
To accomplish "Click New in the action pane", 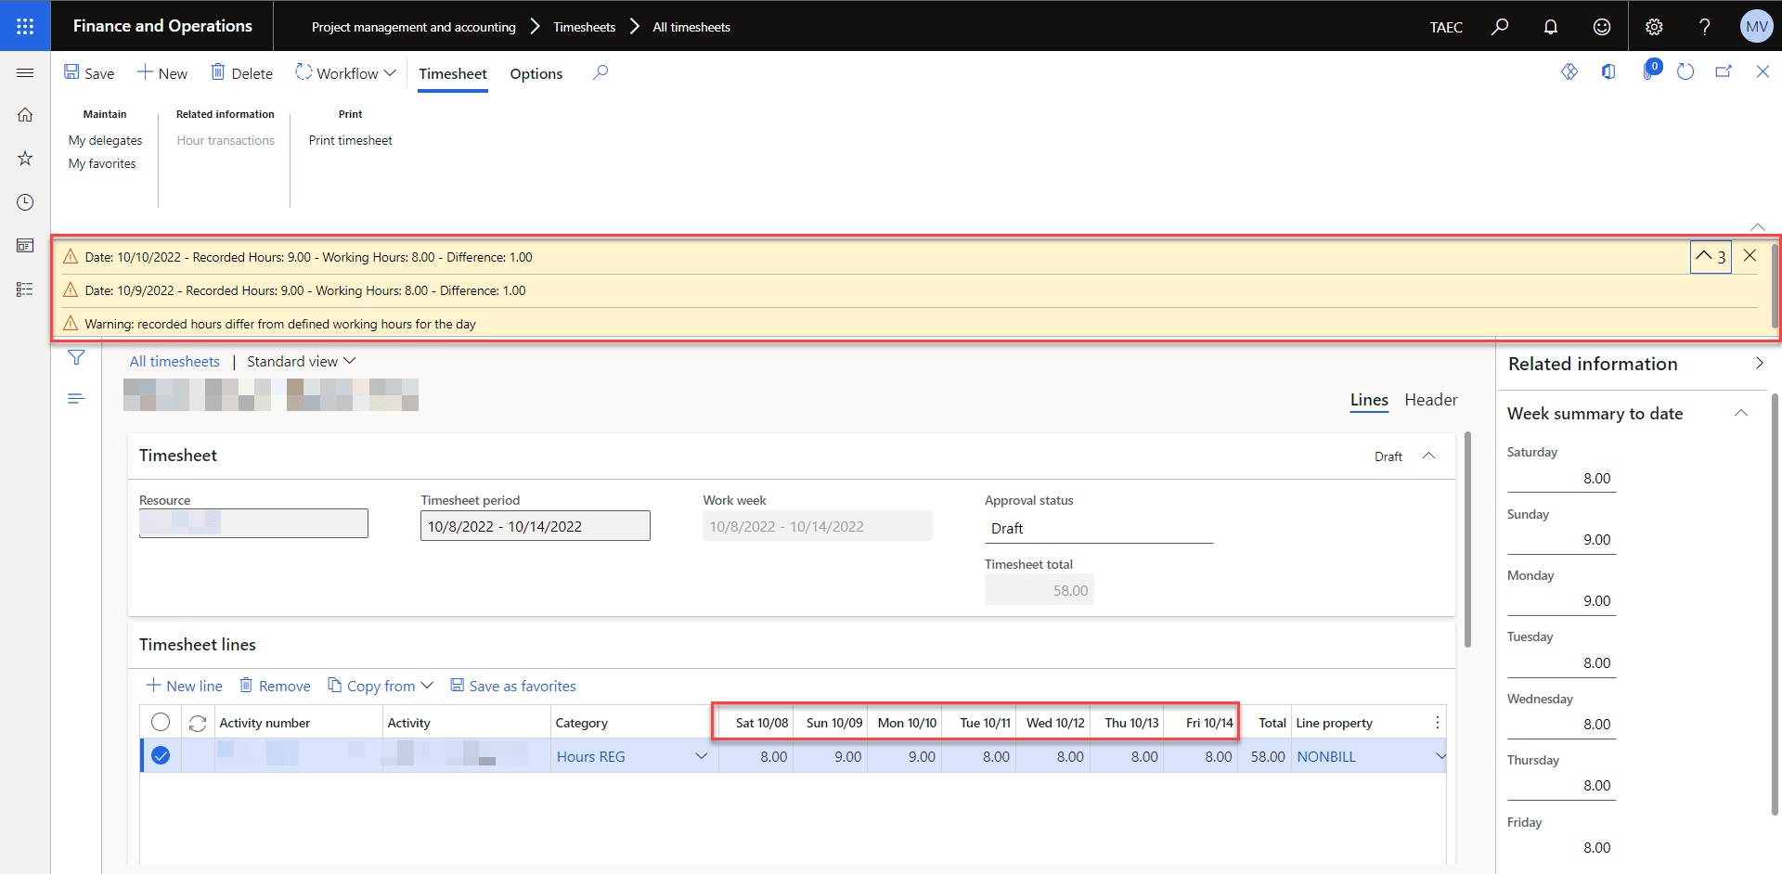I will 162,73.
